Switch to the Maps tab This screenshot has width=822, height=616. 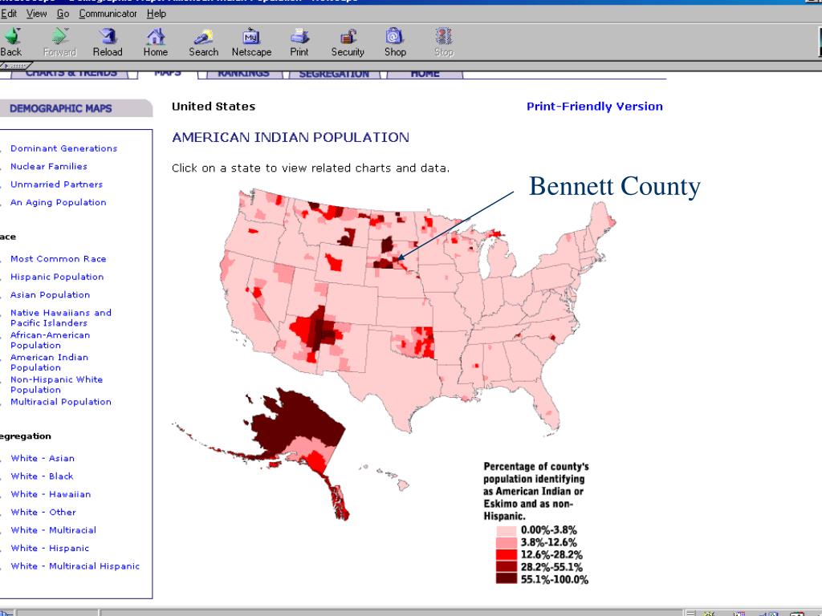click(168, 73)
